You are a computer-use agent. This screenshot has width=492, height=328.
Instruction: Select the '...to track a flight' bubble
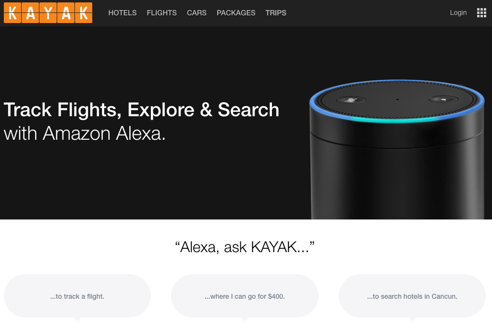point(77,296)
